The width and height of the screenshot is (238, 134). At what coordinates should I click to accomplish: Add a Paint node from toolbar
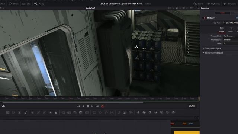pos(25,112)
